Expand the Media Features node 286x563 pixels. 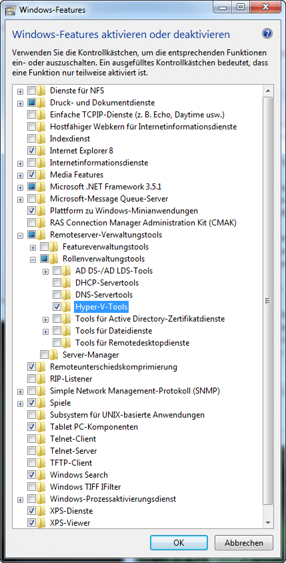pyautogui.click(x=21, y=175)
